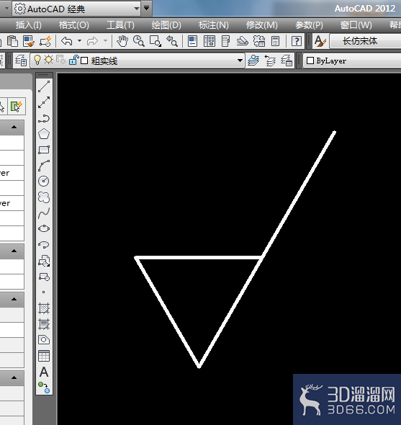Image resolution: width=401 pixels, height=425 pixels.
Task: Select the Point tool
Action: pos(44,292)
